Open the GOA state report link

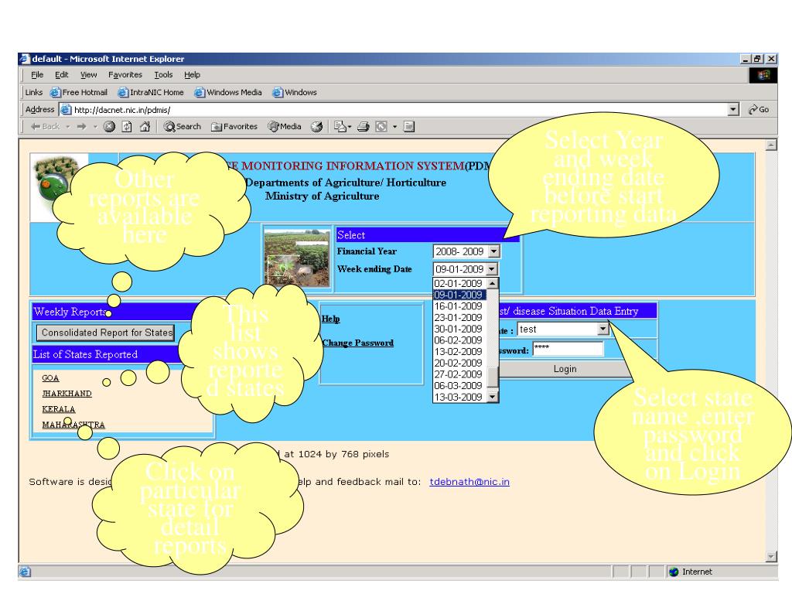coord(50,377)
